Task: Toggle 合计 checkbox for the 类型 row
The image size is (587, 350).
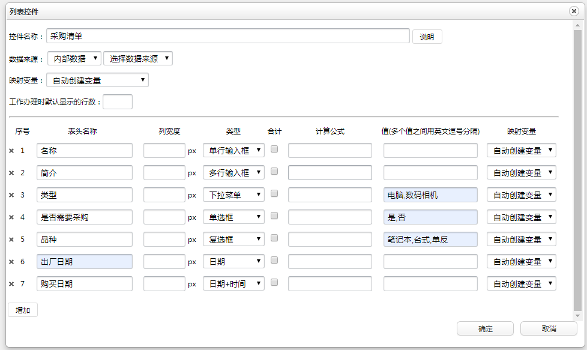Action: pos(274,193)
